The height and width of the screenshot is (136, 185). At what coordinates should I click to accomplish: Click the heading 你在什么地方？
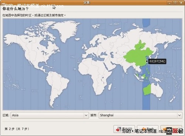[x=15, y=9]
